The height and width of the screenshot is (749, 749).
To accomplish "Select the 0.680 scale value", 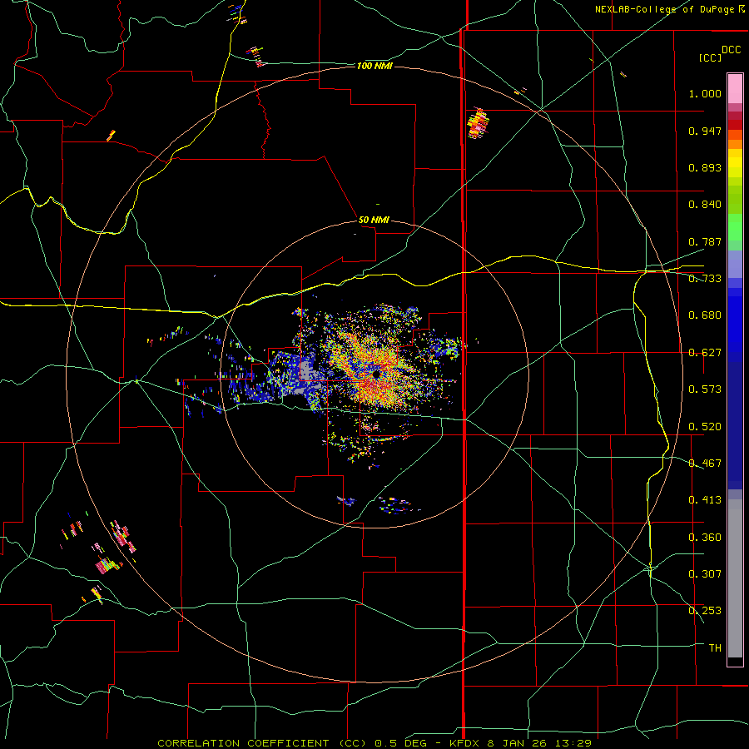I will point(705,315).
